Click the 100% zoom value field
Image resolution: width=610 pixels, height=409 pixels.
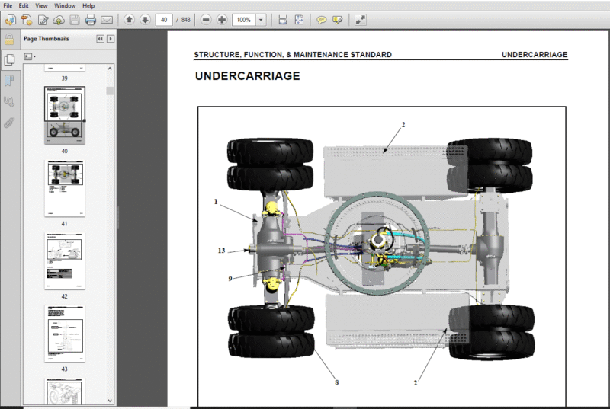point(244,20)
